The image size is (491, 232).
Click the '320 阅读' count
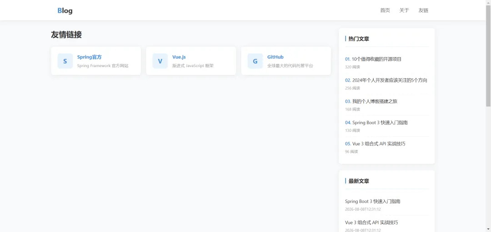tap(353, 67)
